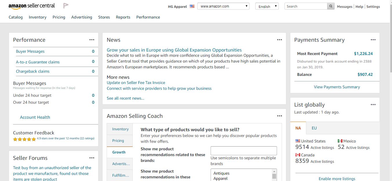Viewport: 392px width, 181px height.
Task: Open Seller Forums three-dot menu
Action: [92, 158]
